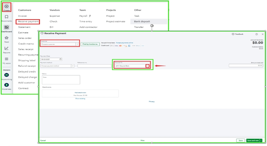The width and height of the screenshot is (267, 146).
Task: Select Contract menu item
Action: pos(23,89)
